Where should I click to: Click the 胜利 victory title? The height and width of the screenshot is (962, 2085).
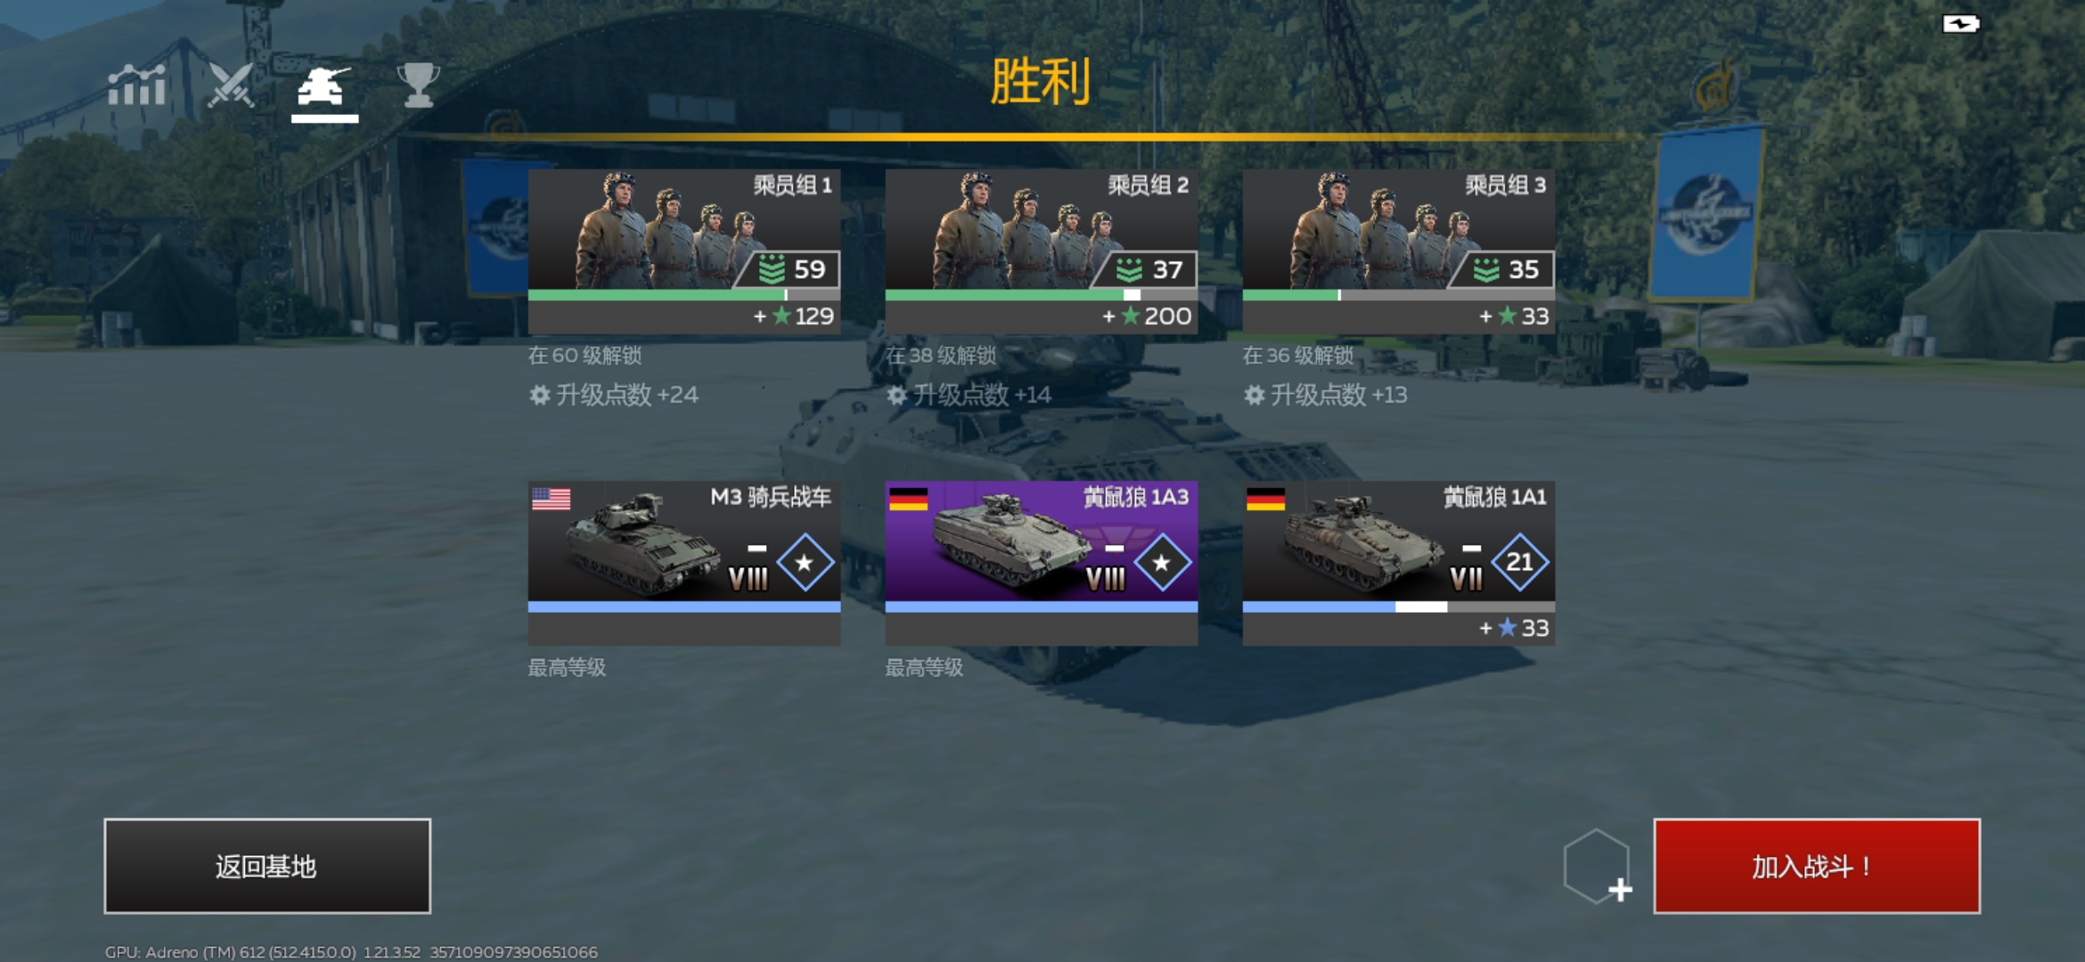coord(1040,82)
